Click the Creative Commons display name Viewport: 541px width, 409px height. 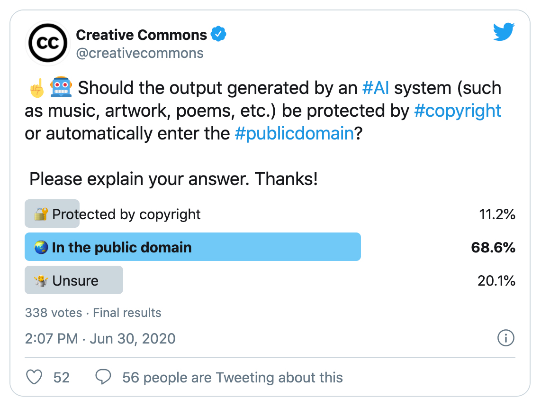pyautogui.click(x=142, y=34)
